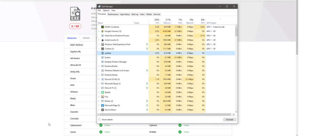315x136 pixels.
Task: Expand the Films & TV (2) group
Action: click(x=99, y=88)
